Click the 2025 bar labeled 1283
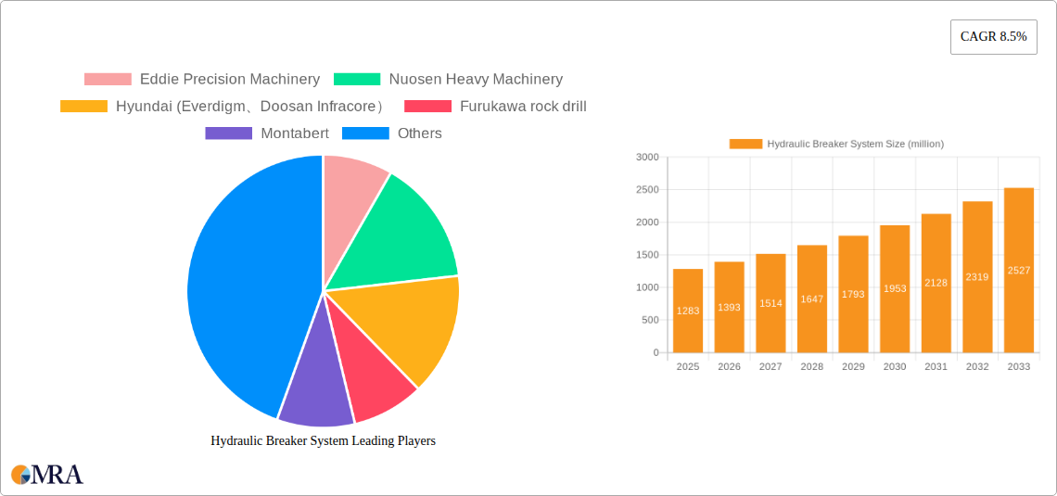Viewport: 1057px width, 496px height. [688, 311]
